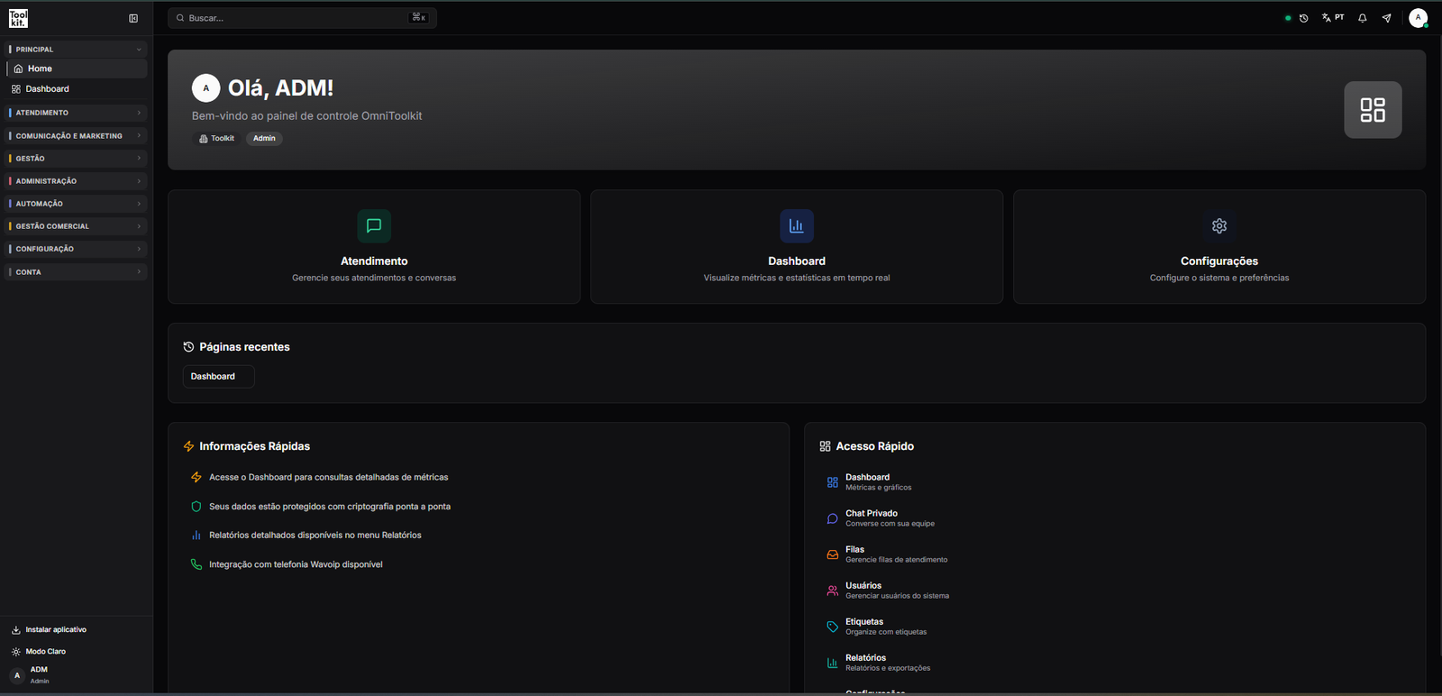1442x696 pixels.
Task: Open history clock icon in top bar
Action: (x=1303, y=18)
